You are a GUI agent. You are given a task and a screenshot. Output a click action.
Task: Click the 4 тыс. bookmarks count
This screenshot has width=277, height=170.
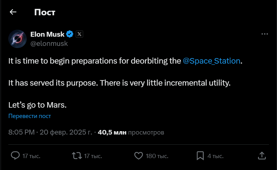[x=215, y=156]
